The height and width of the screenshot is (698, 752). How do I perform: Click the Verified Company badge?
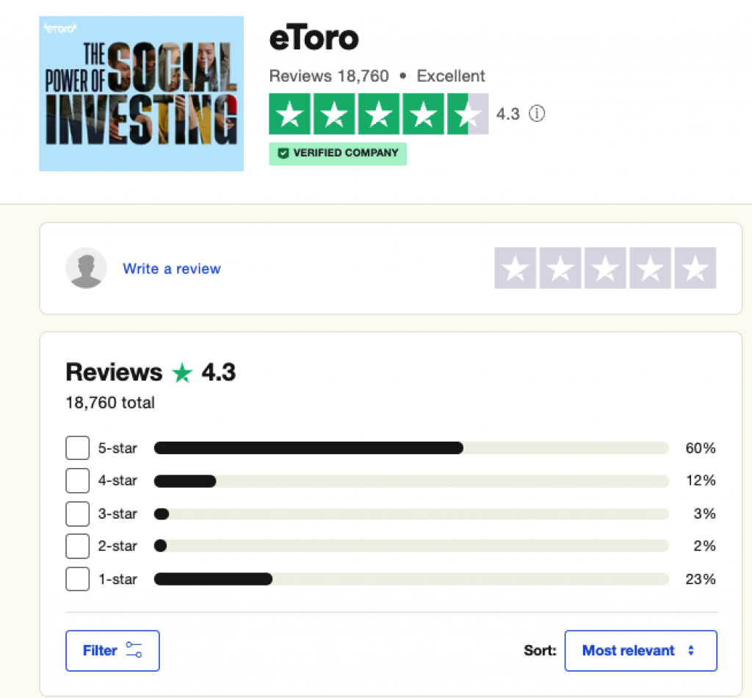[x=338, y=154]
